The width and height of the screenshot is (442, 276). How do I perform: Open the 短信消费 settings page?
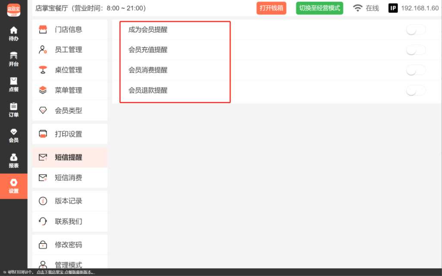(70, 178)
